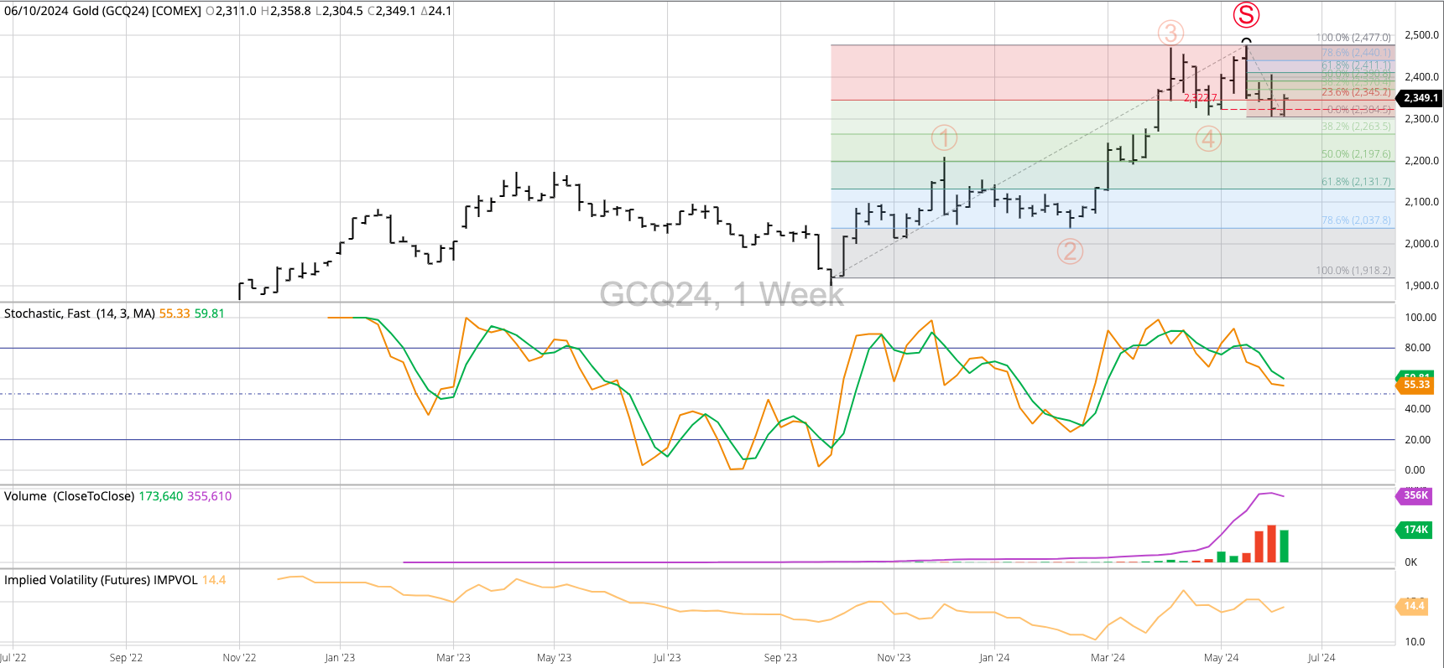Select the circled wave 1 label

coord(944,137)
